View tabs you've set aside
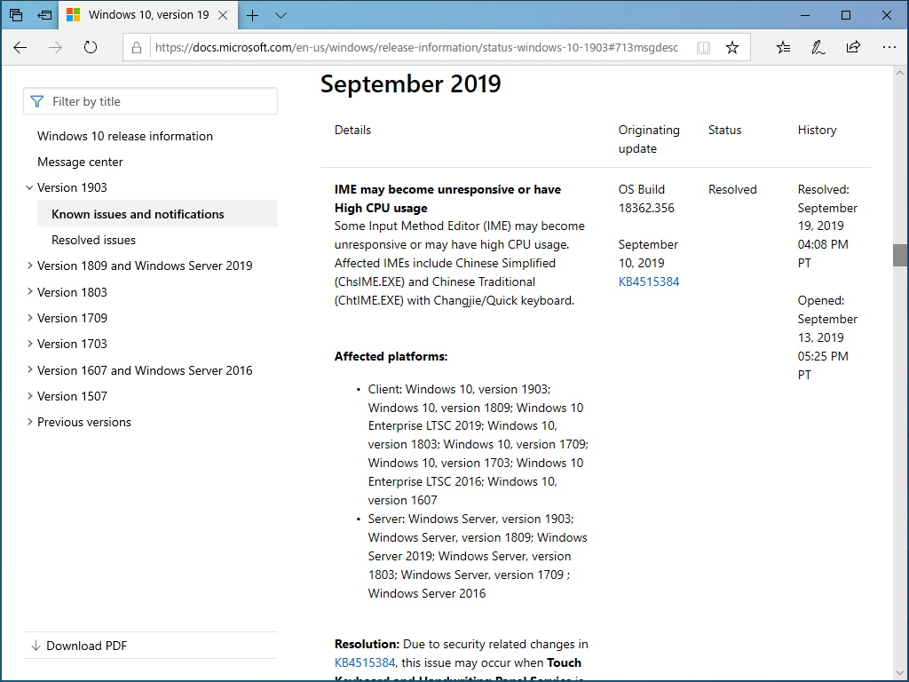The image size is (909, 682). click(44, 15)
